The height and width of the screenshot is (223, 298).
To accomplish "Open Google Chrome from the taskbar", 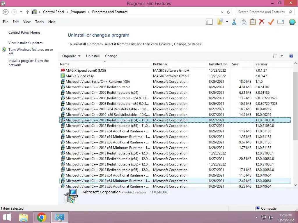I will [42, 217].
